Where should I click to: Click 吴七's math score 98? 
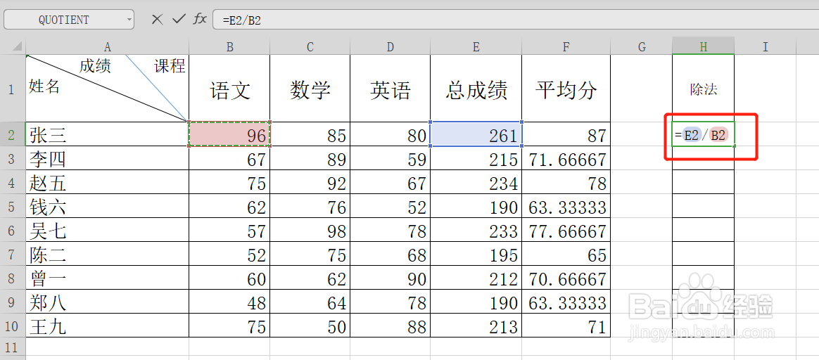(x=310, y=230)
